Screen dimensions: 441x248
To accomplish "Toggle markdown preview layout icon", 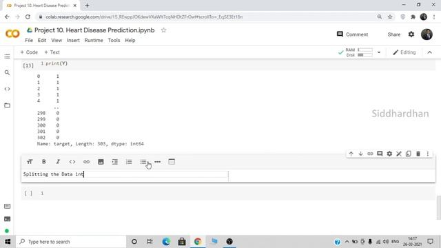I will pyautogui.click(x=172, y=162).
